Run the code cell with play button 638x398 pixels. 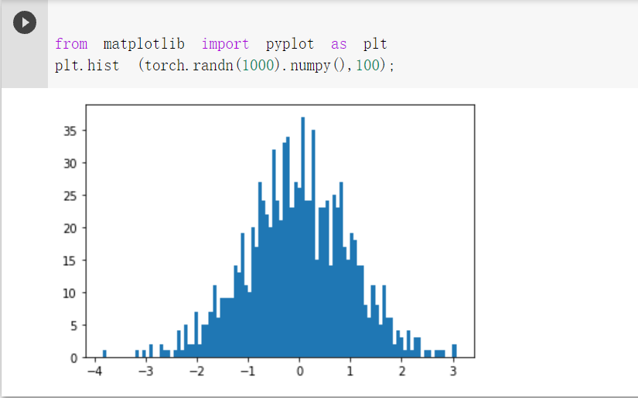(x=25, y=22)
